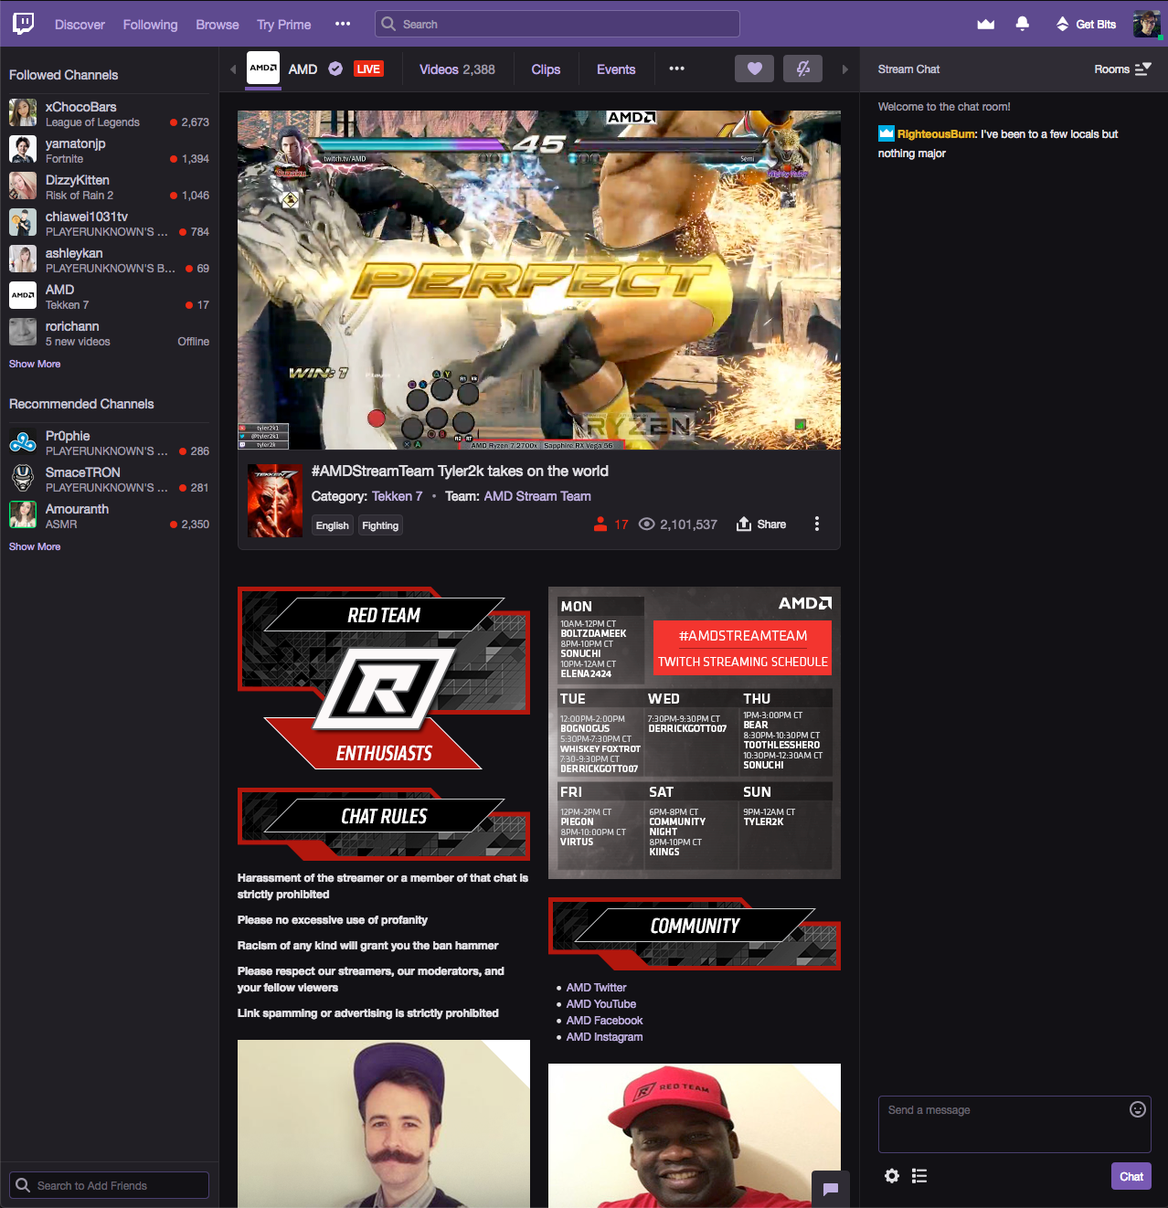Open chiawei1031tv channel in sidebar
Viewport: 1168px width, 1208px height.
pyautogui.click(x=109, y=223)
